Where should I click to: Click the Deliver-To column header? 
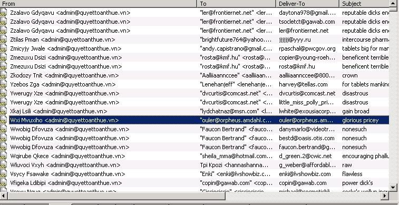(307, 4)
